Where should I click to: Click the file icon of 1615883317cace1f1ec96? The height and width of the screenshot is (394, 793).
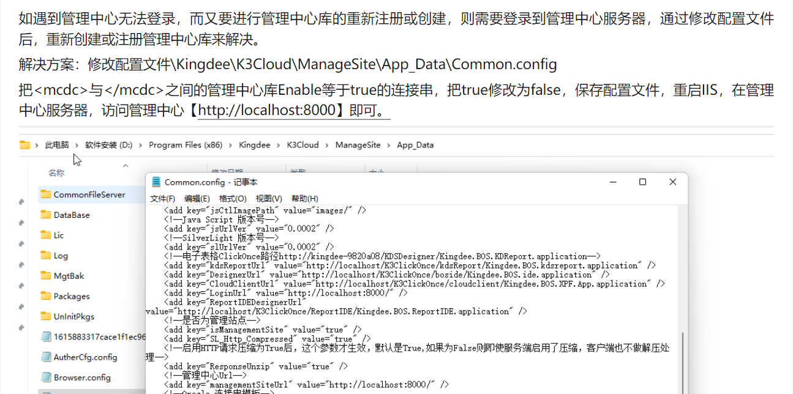(46, 336)
